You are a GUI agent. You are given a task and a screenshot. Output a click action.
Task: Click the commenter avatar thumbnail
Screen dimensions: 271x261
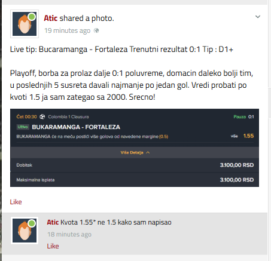[x=25, y=231]
